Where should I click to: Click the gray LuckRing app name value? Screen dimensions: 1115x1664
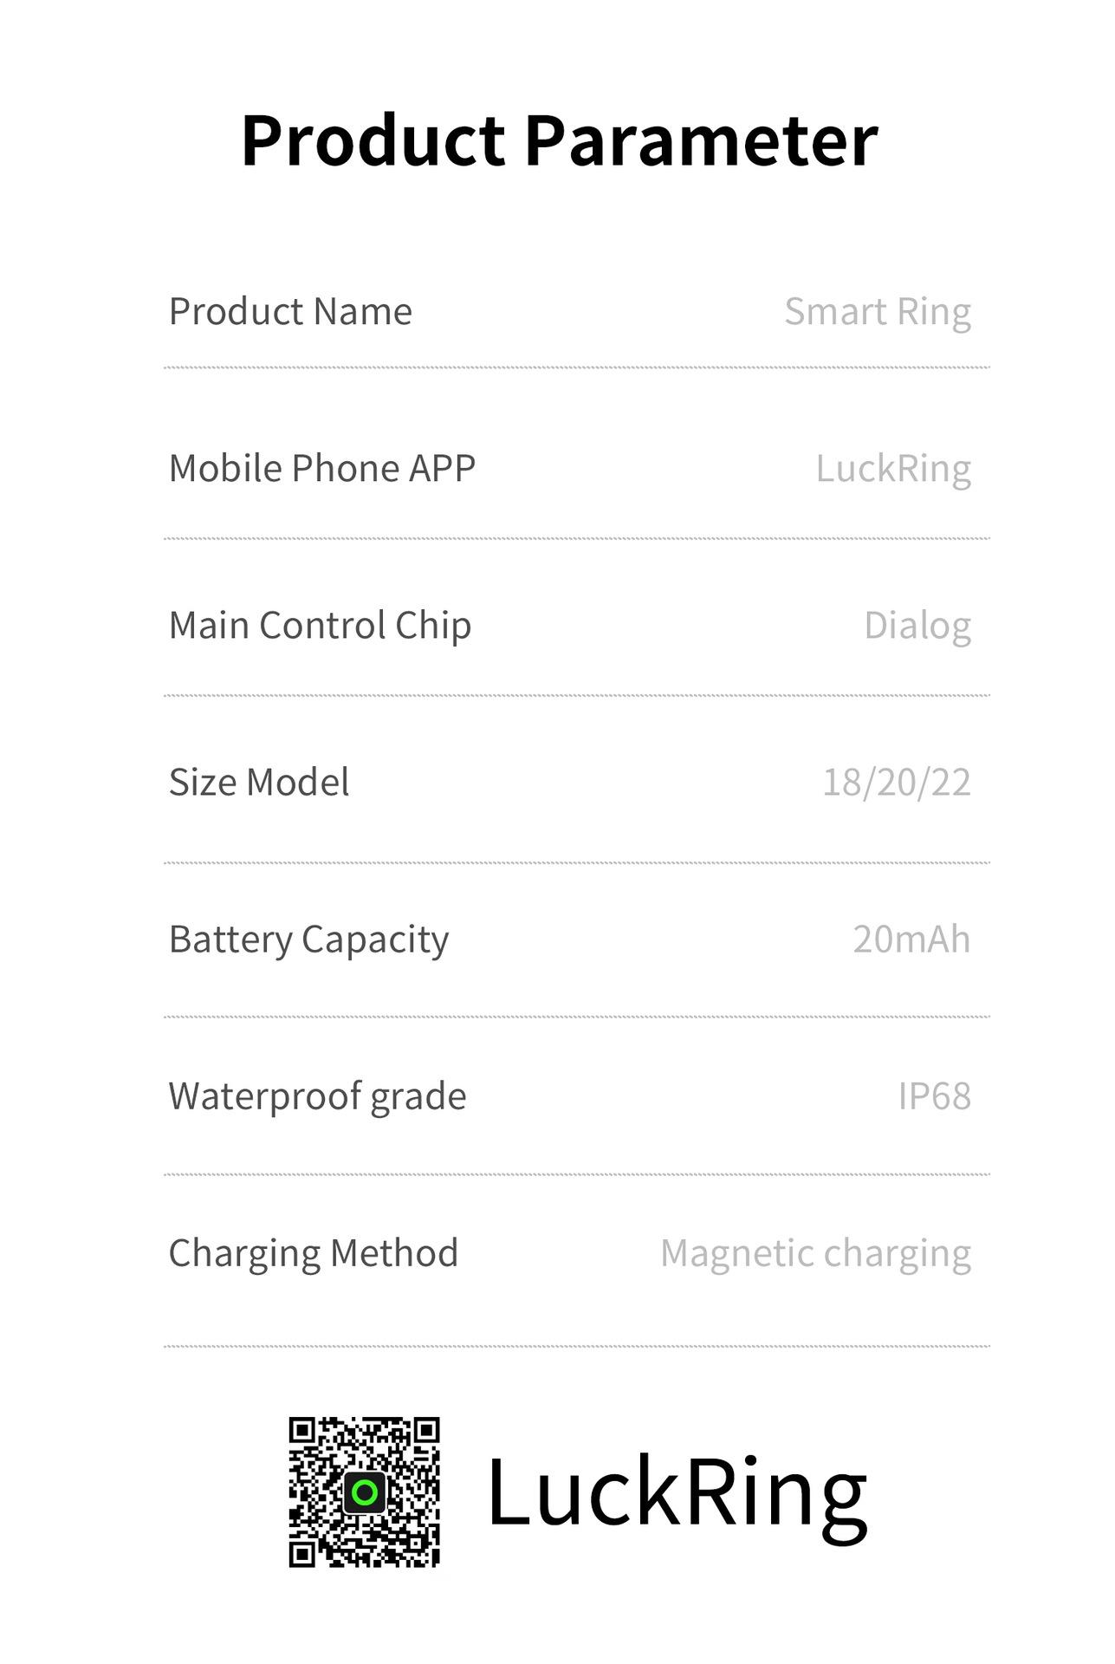point(892,469)
